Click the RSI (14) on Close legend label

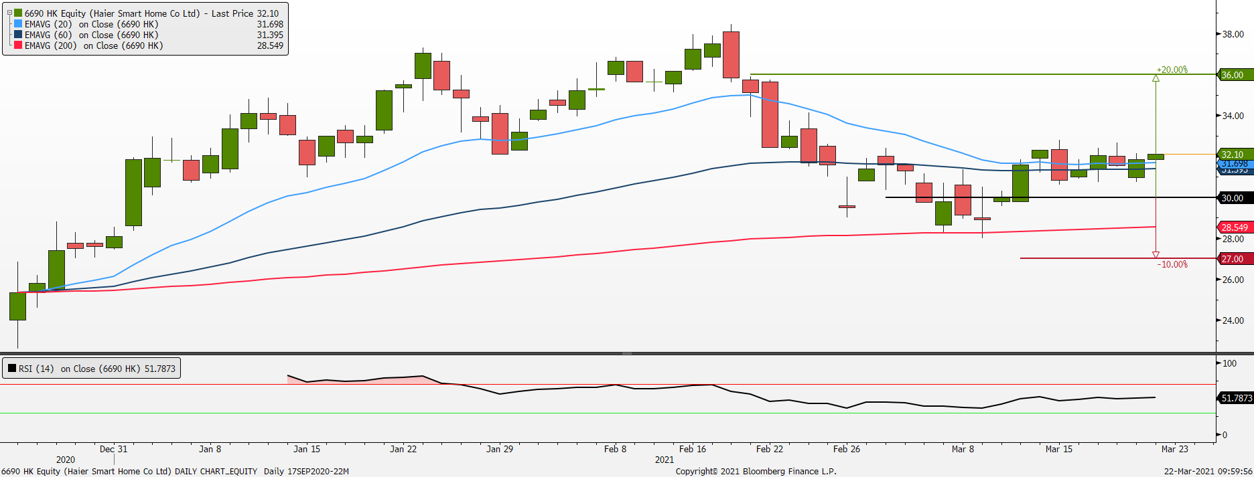click(x=97, y=369)
